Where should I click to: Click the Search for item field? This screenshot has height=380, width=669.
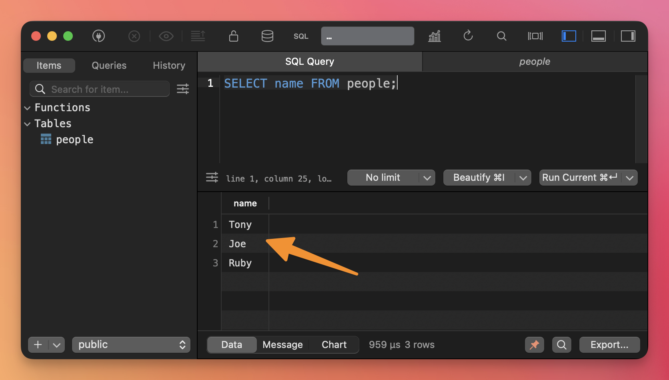[100, 89]
